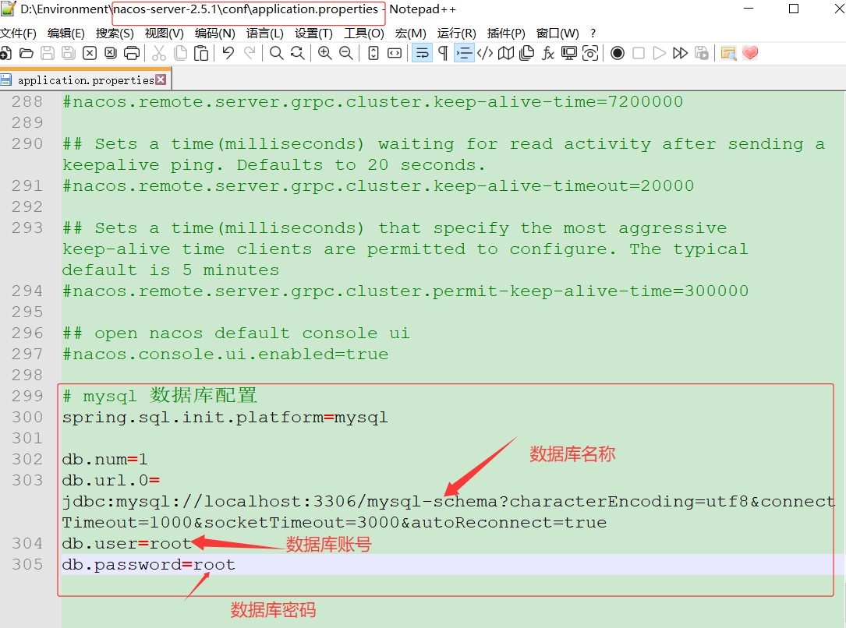Toggle show all characters pilcrow button

443,53
